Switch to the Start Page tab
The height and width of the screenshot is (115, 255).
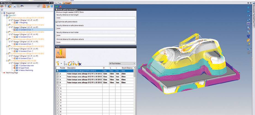coord(59,3)
